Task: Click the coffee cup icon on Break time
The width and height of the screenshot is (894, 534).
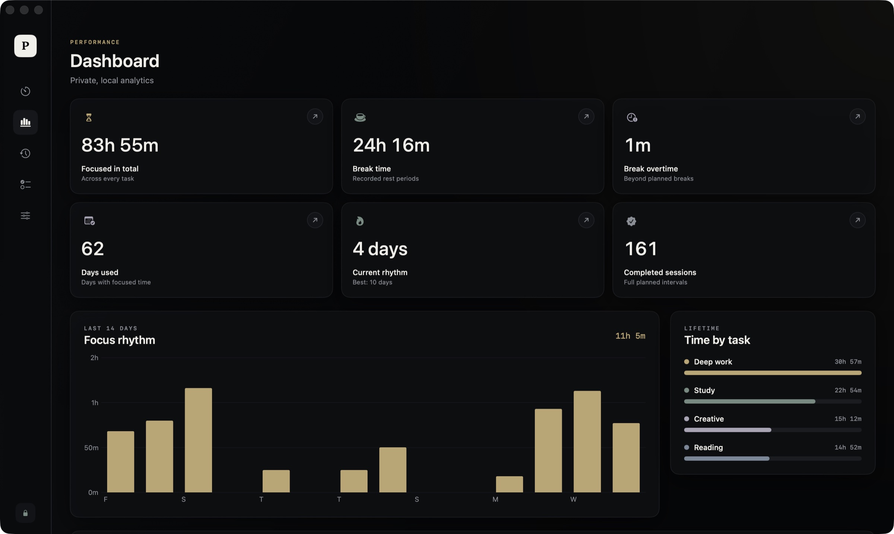Action: [x=360, y=117]
